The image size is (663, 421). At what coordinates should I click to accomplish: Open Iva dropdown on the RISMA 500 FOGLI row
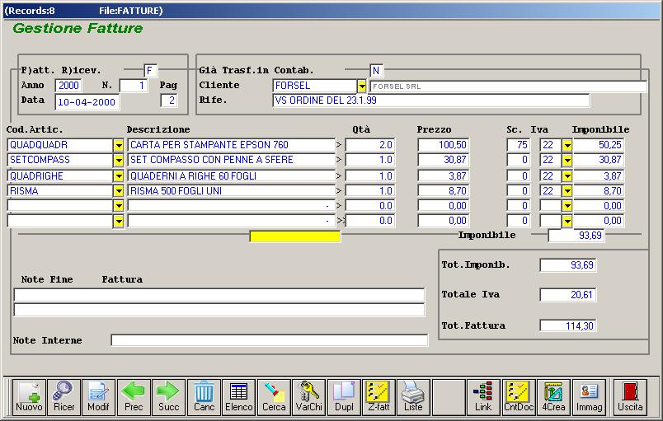(567, 191)
